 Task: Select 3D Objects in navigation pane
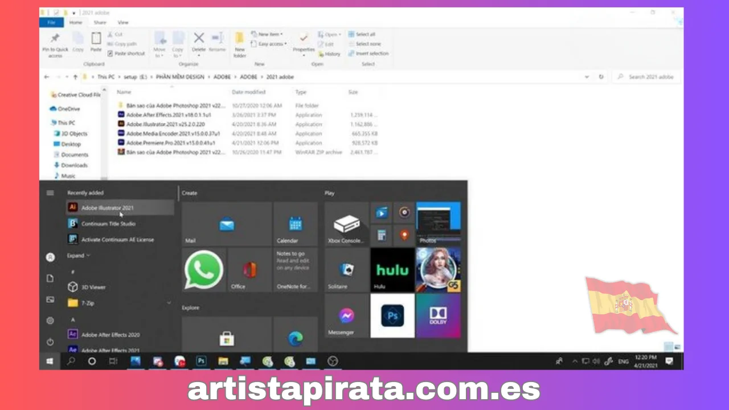coord(71,134)
